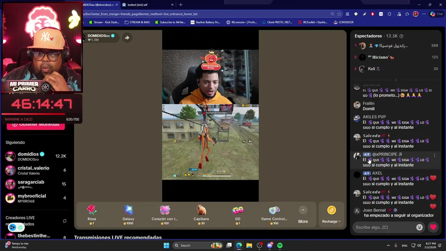
Task: Open emoji picker in chat box
Action: click(x=420, y=227)
